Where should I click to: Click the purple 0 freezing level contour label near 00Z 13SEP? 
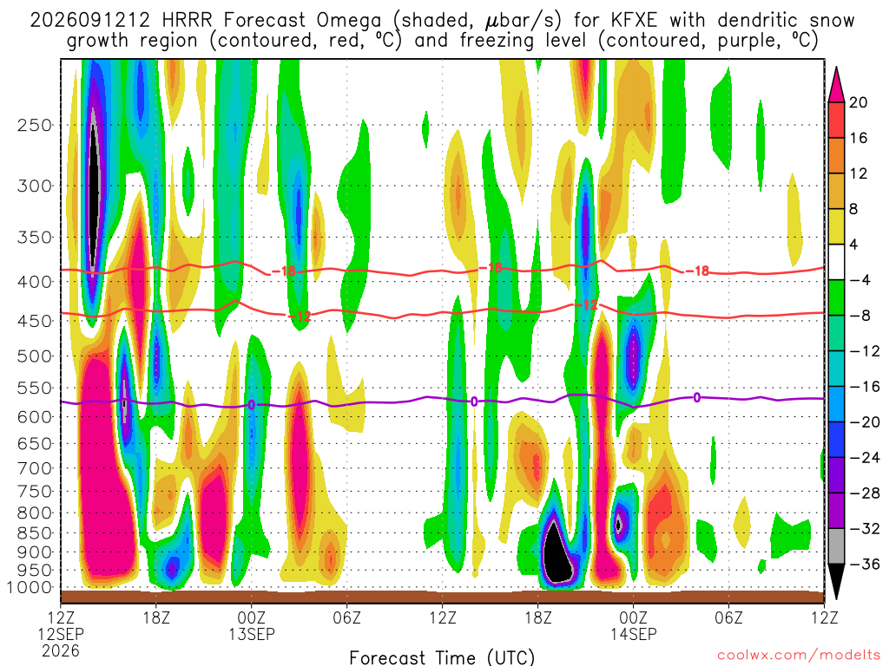pos(251,405)
